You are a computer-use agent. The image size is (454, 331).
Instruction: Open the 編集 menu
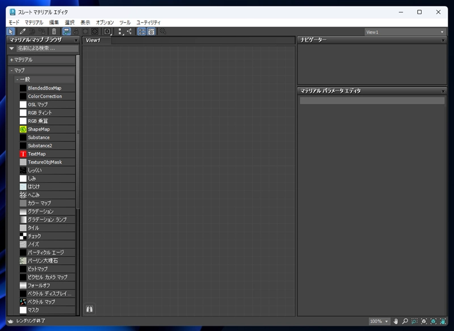[x=54, y=22]
